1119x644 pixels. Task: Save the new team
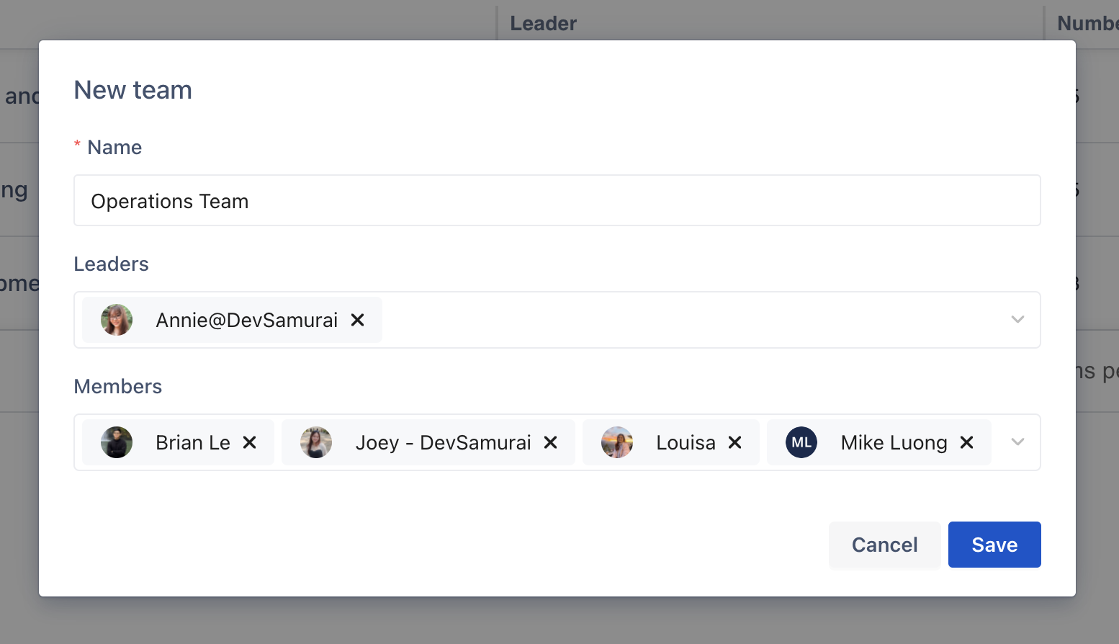[x=994, y=545]
